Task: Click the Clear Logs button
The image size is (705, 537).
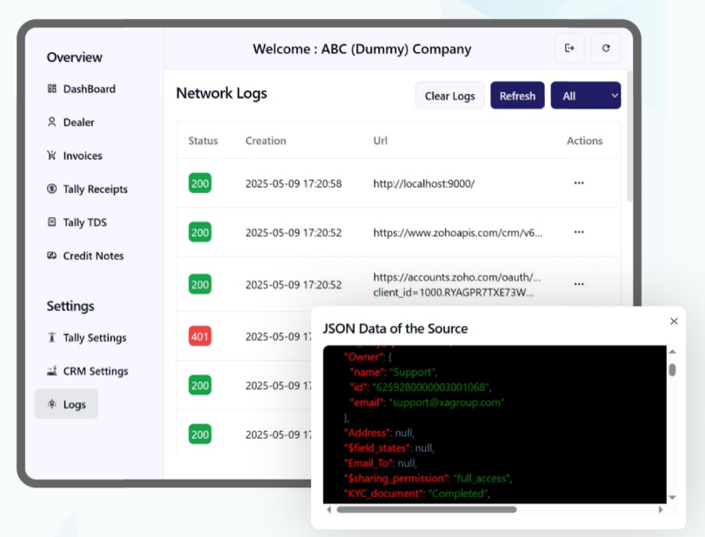Action: (449, 96)
